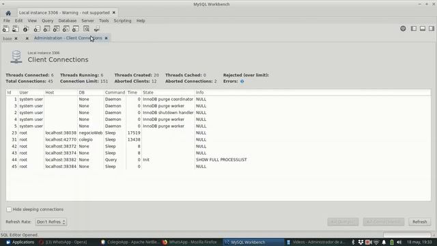Create a new SQL tab icon
The width and height of the screenshot is (437, 246).
pos(5,29)
